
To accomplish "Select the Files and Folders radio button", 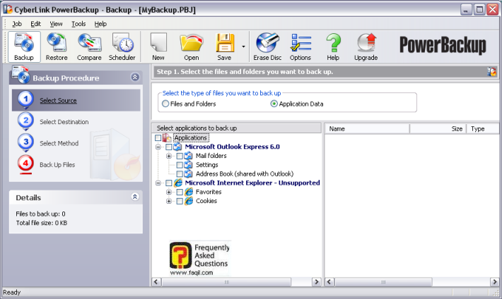I will [x=165, y=104].
